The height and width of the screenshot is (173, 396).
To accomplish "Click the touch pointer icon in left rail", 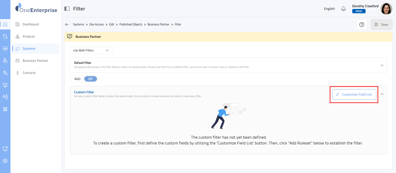I will point(5,61).
